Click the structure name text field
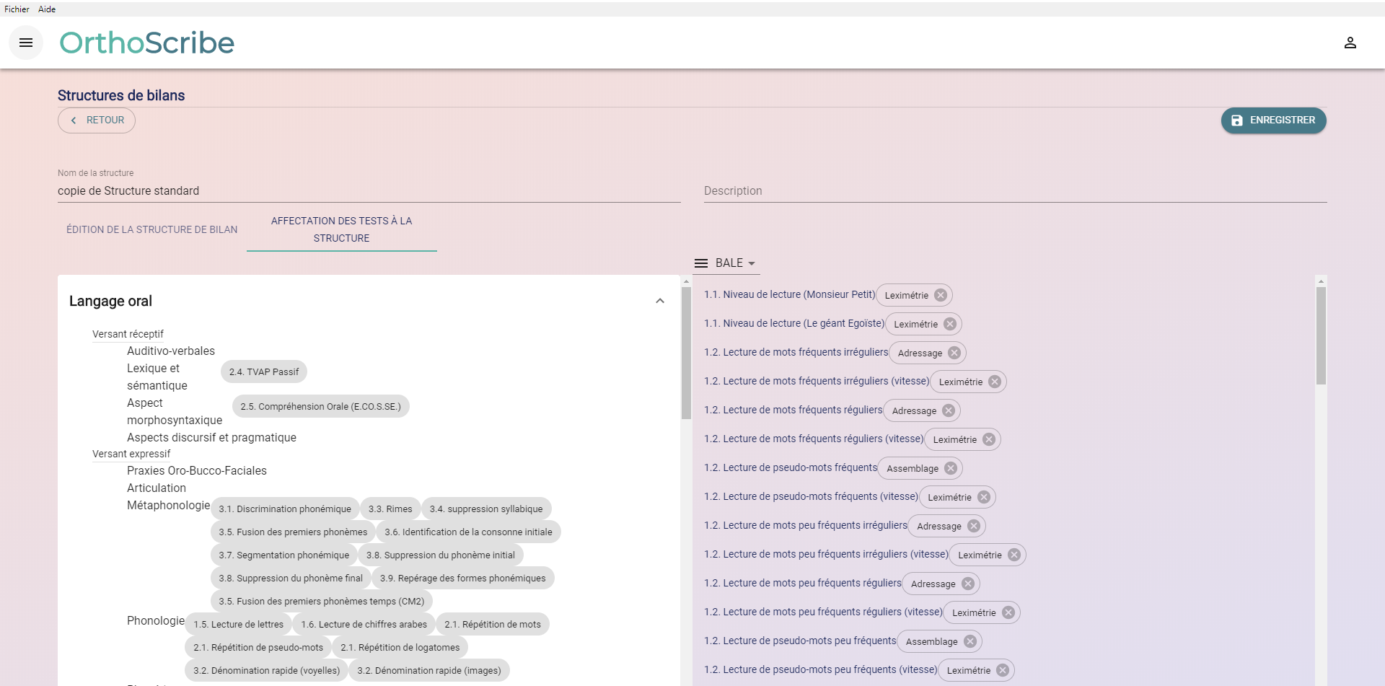Screen dimensions: 1385x686 [x=368, y=190]
